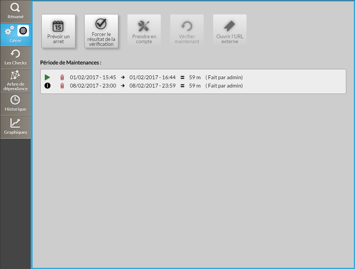This screenshot has width=355, height=269.
Task: Click start date 01/02/2017 - 15:45
Action: [93, 77]
